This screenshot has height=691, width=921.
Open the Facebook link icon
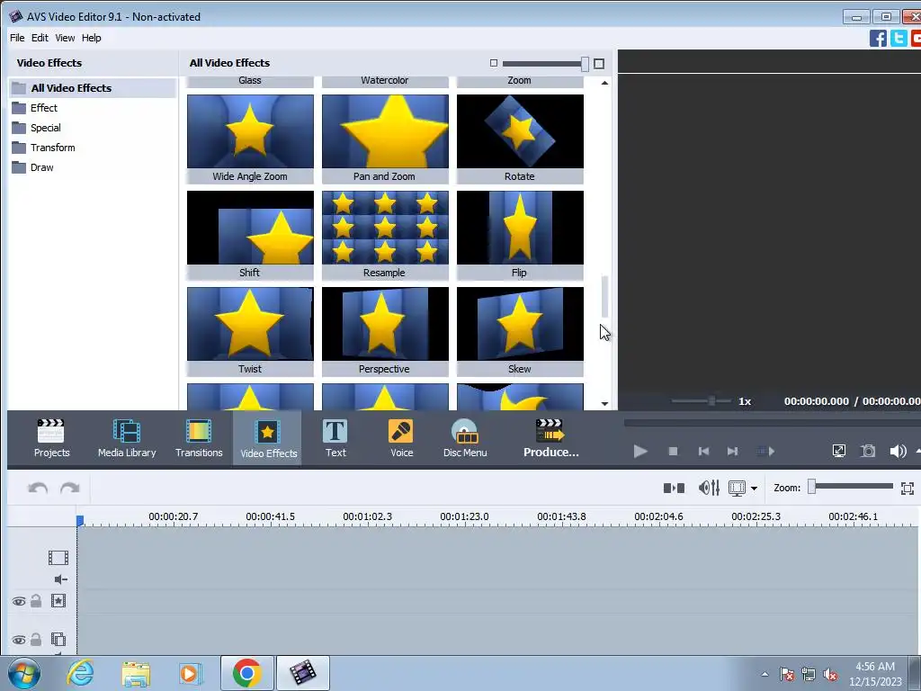point(878,38)
